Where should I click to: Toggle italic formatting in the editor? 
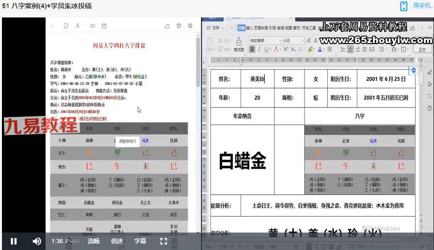tap(259, 49)
